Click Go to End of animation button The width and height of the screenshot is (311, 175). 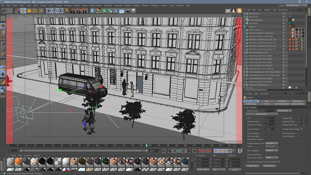(x=194, y=151)
